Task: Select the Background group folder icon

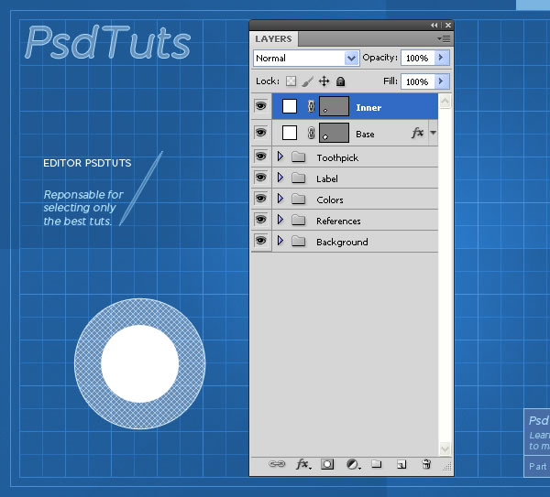Action: [299, 241]
